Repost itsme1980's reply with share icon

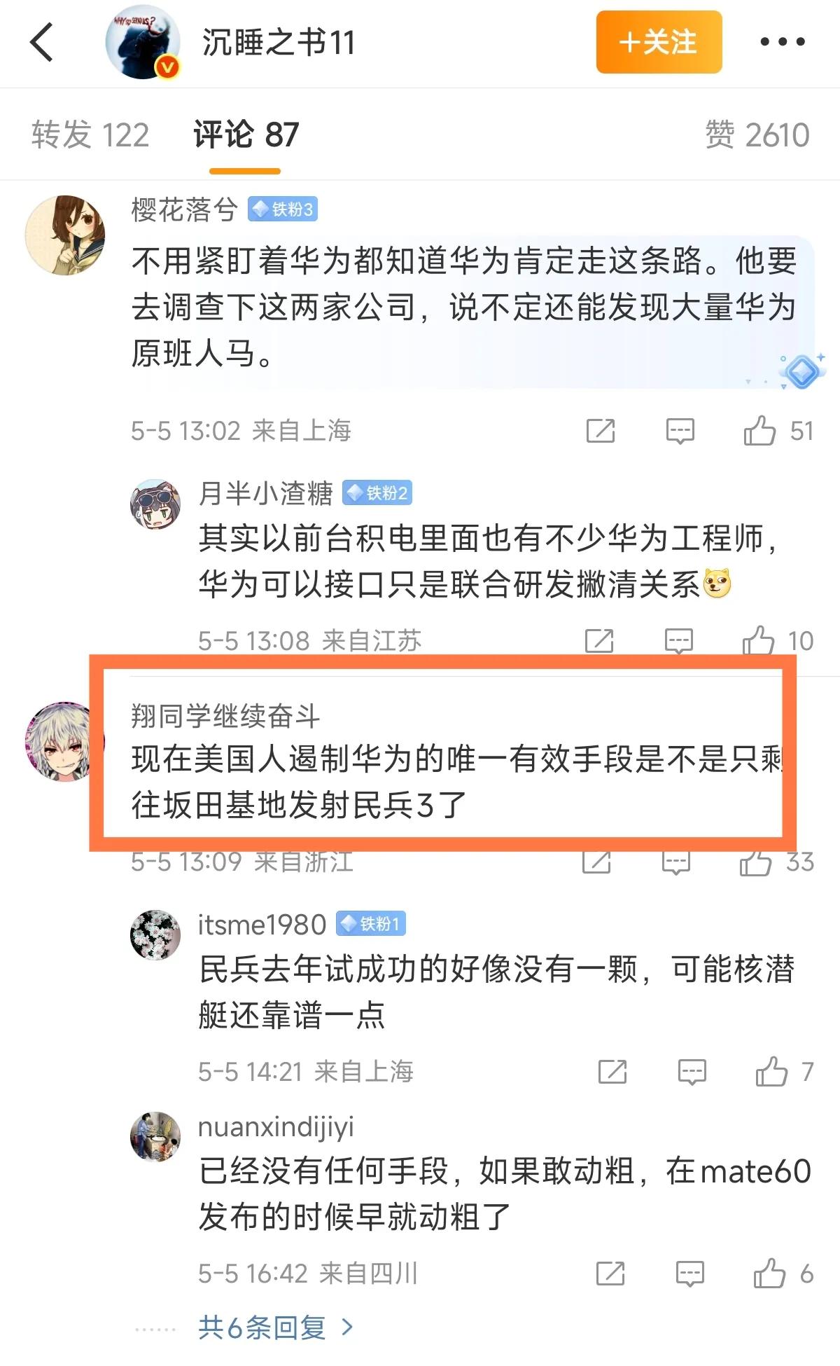point(612,1072)
